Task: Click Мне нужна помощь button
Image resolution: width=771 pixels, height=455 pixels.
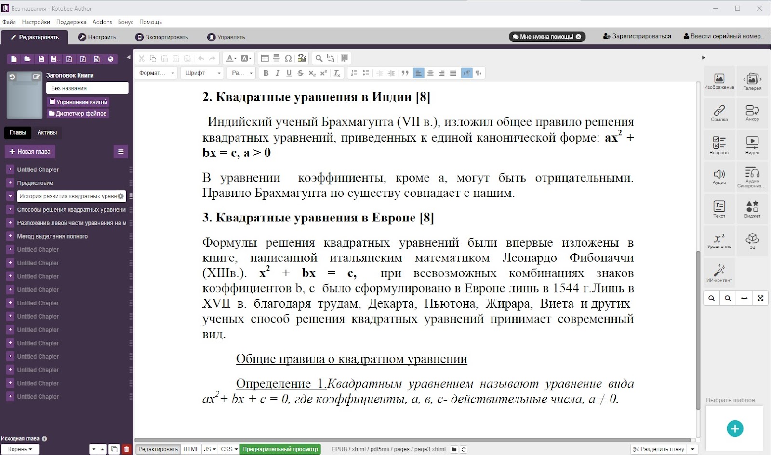Action: (x=547, y=37)
